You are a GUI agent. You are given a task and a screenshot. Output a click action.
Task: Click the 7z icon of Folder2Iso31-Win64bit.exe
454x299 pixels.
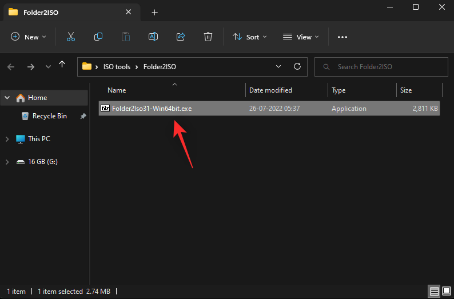(x=105, y=108)
